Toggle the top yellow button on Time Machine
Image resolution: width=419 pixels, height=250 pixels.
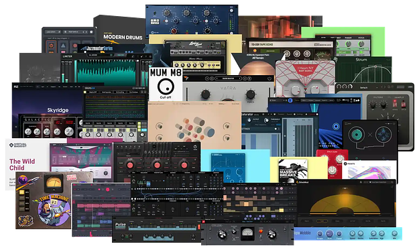coord(22,192)
